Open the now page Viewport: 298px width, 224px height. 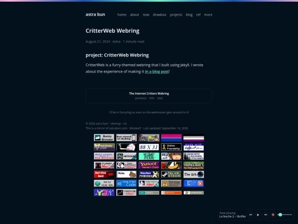click(146, 15)
